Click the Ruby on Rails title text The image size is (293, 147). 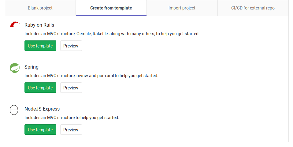[x=39, y=25]
